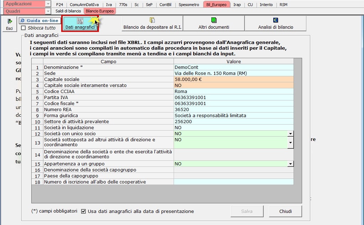Expand Società sottoposta ad altrui direzione dropdown
364x225 pixels.
pyautogui.click(x=290, y=143)
